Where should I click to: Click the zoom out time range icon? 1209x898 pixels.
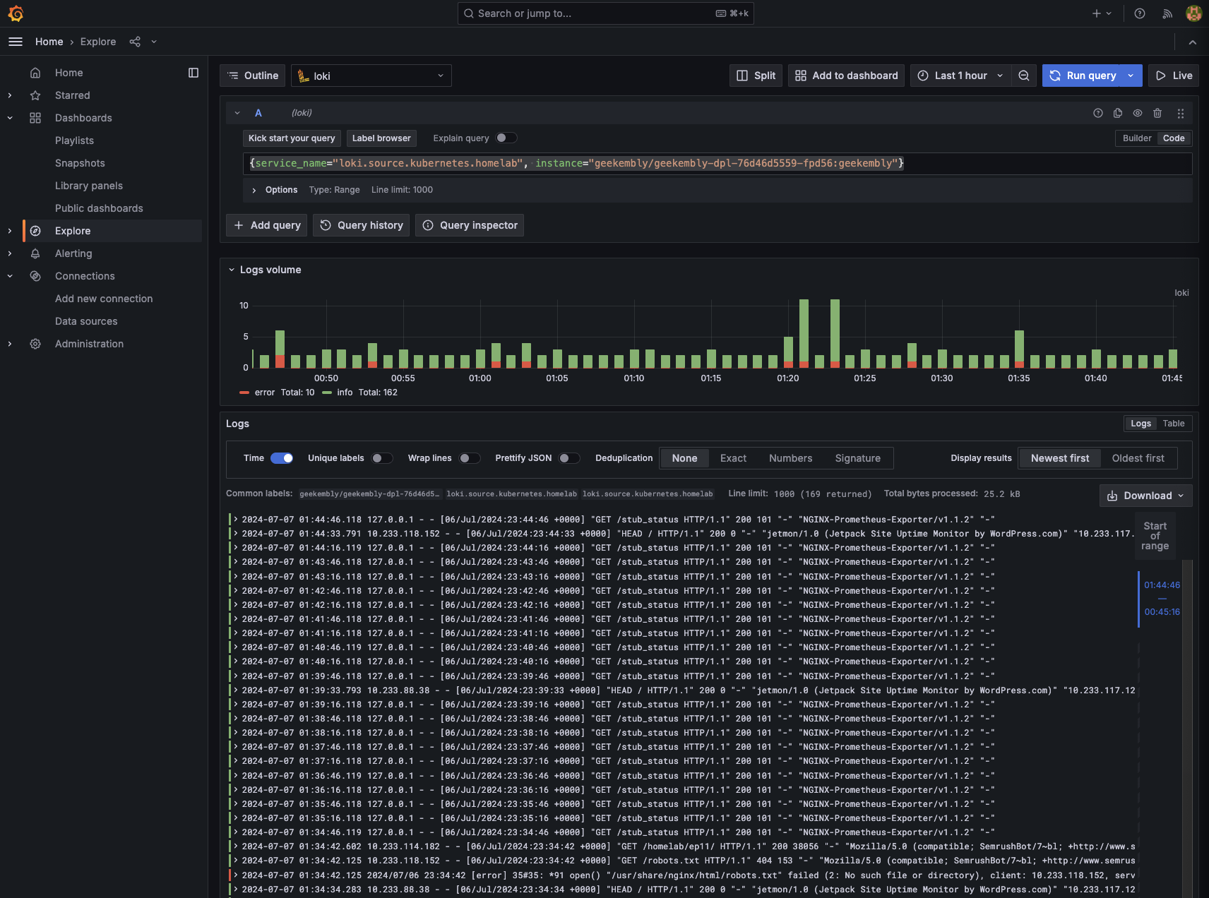click(1023, 76)
